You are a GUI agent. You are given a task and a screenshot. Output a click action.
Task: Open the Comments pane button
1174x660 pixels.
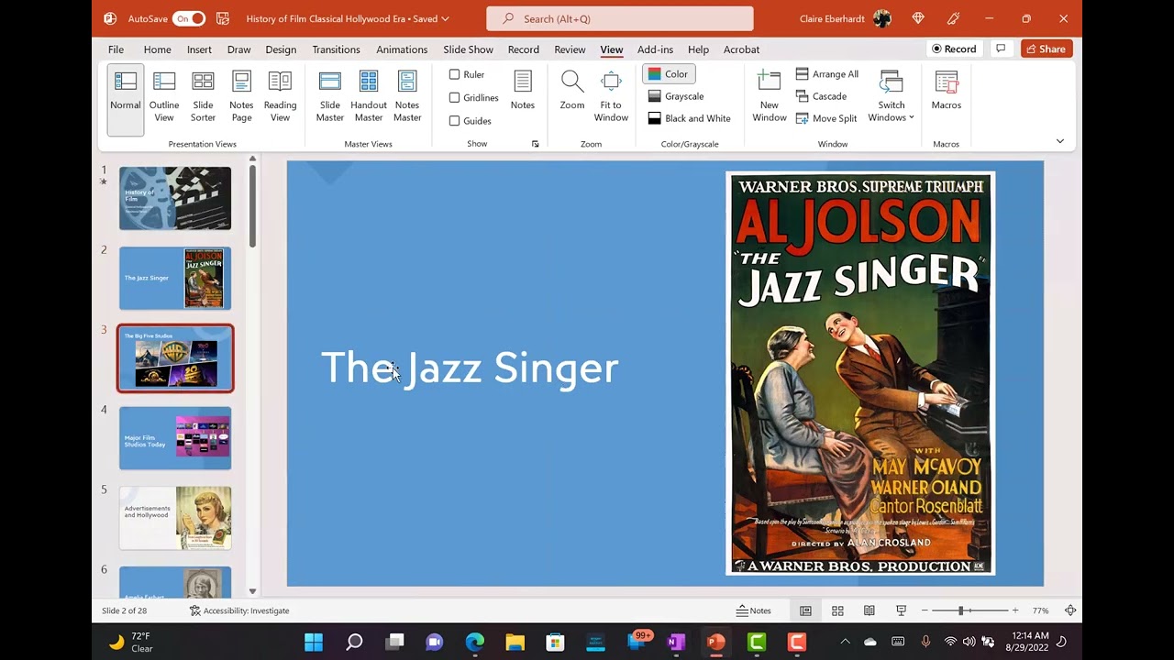1001,49
